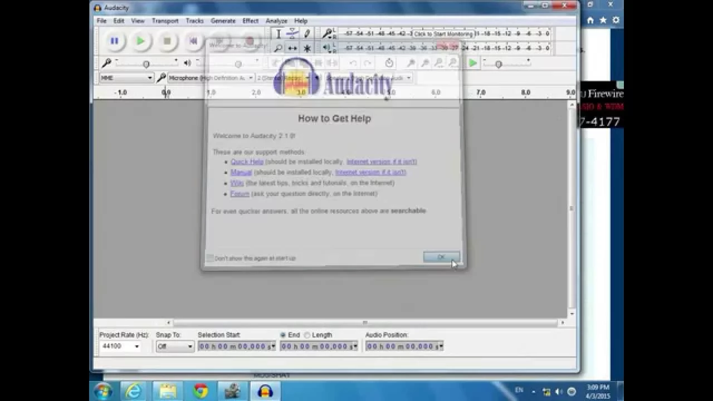This screenshot has width=713, height=401.
Task: Click the Fit Selection zoom icon
Action: (x=439, y=63)
